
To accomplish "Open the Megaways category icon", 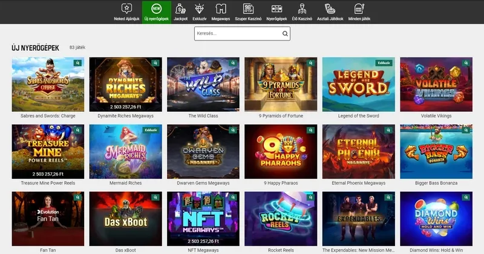I will [221, 8].
